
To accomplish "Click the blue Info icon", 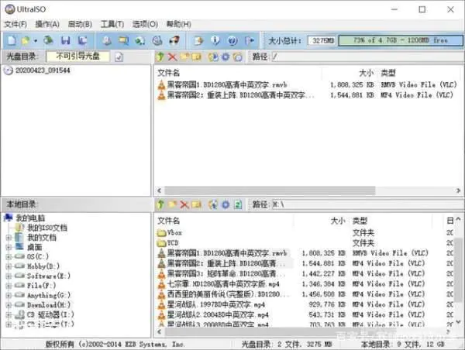I will point(215,40).
